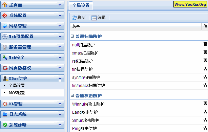The image size is (208, 132).
Task: Expand the HA管理 panel arrow
Action: (60, 104)
